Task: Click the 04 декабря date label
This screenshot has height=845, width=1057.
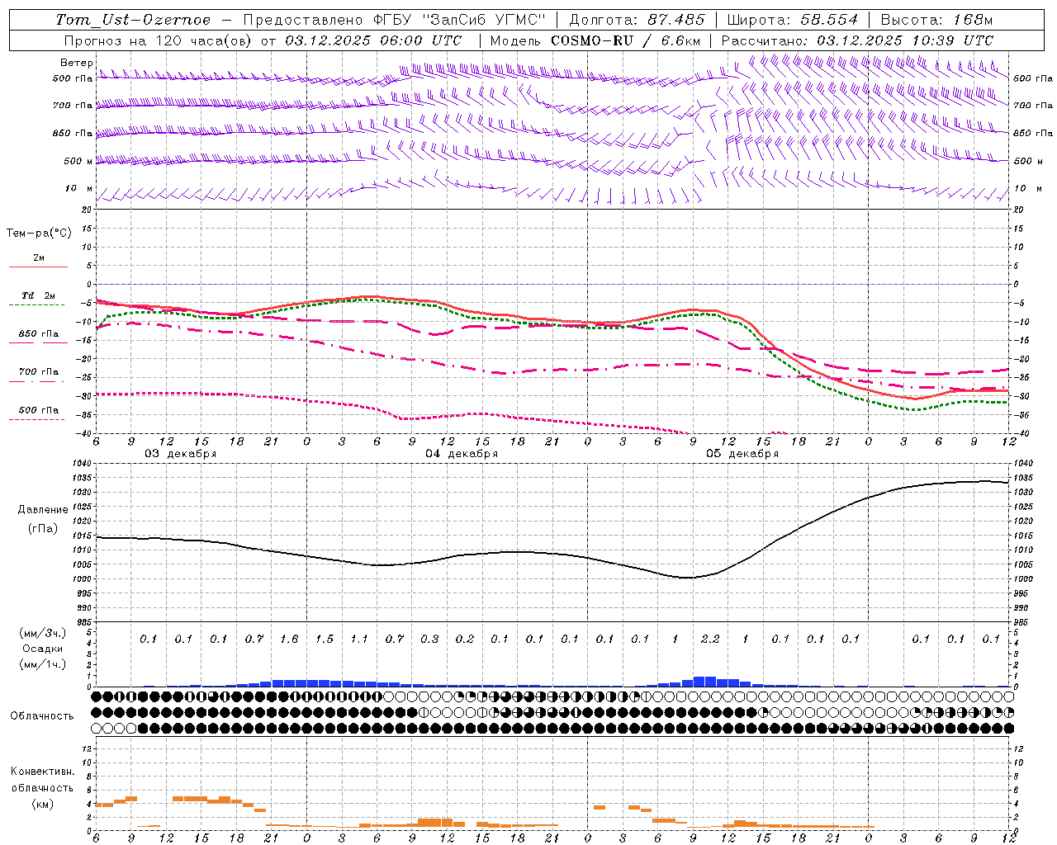Action: click(462, 454)
